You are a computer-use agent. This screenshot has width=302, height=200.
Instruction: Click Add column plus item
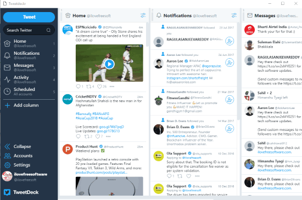21,105
